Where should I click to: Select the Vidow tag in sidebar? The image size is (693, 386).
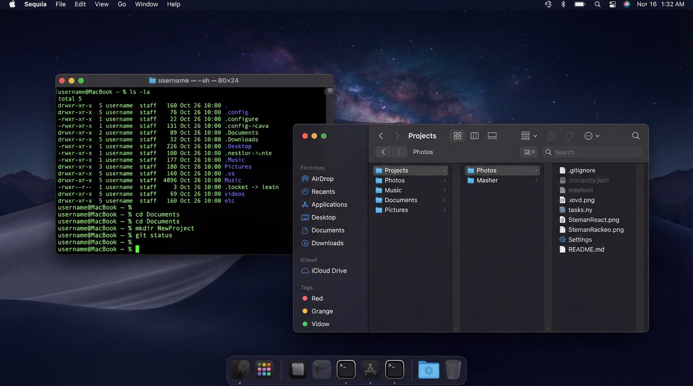point(320,324)
